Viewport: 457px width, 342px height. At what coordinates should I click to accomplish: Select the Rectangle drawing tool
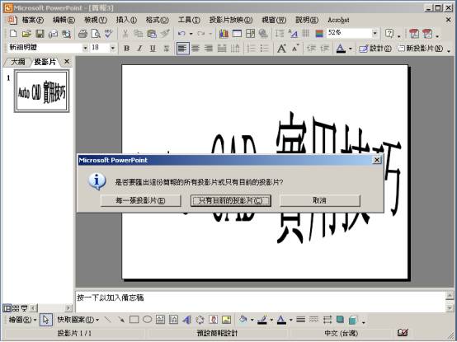point(134,320)
